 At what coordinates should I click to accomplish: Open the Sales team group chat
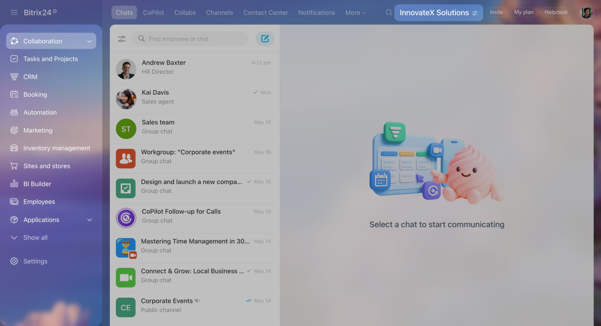coord(194,129)
